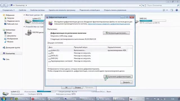Click Удалить или изменить программу
Image resolution: width=180 pixels, height=101 pixels.
tap(62, 10)
